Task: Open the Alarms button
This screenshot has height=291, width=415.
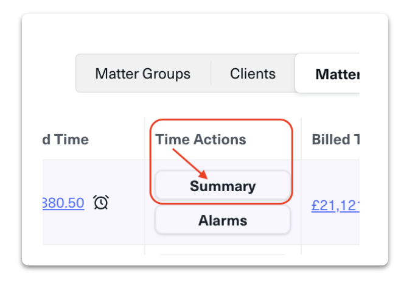Action: (223, 220)
